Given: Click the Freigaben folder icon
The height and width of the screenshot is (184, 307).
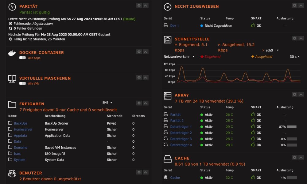Looking at the screenshot, I should pos(12,104).
